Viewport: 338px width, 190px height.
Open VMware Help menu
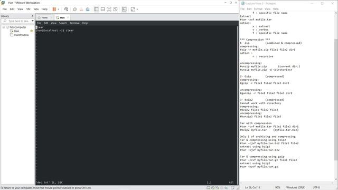(44, 9)
